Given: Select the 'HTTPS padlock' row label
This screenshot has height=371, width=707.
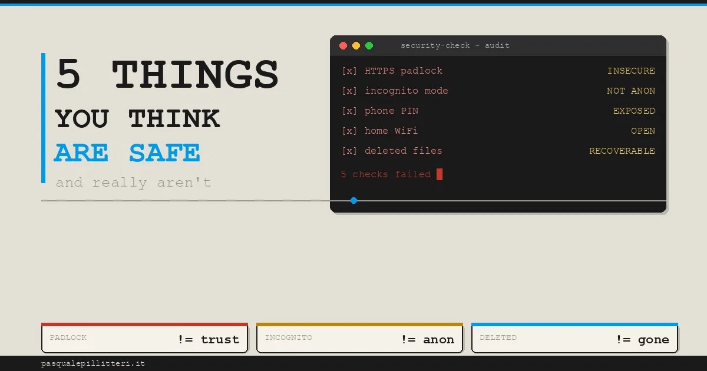Looking at the screenshot, I should (x=404, y=71).
